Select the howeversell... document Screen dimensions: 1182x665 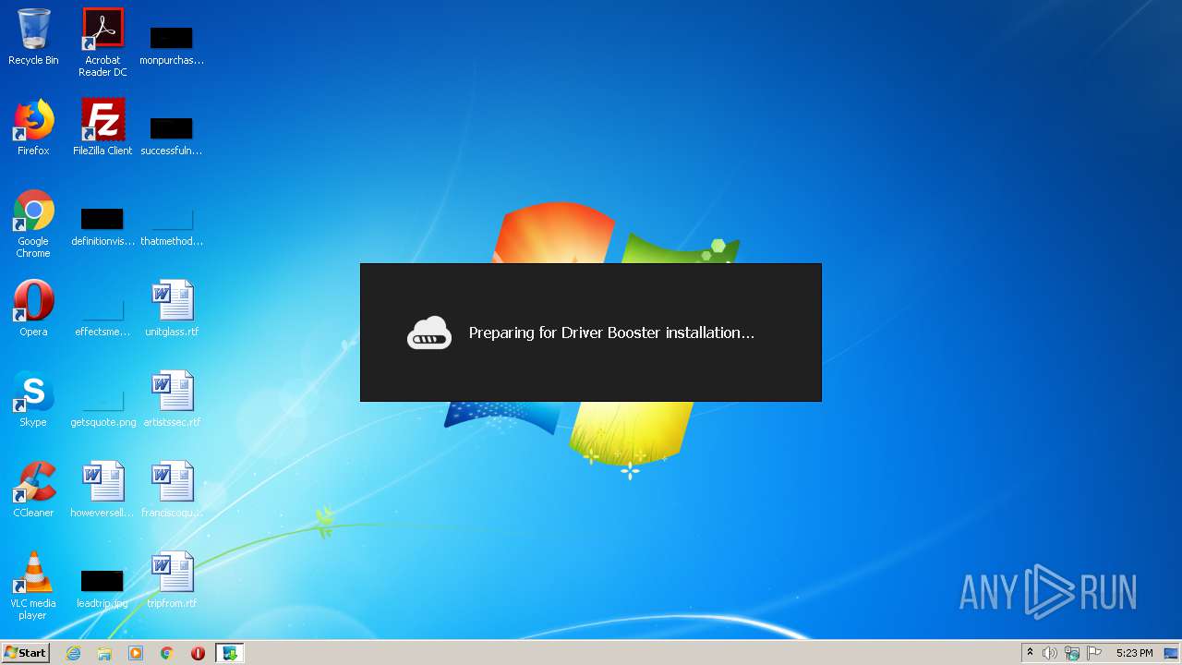pos(103,490)
